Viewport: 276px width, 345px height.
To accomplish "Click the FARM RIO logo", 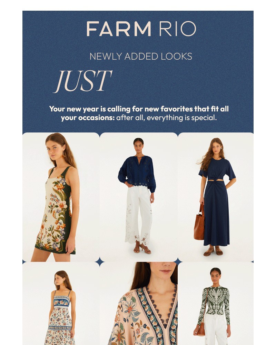I will 141,29.
